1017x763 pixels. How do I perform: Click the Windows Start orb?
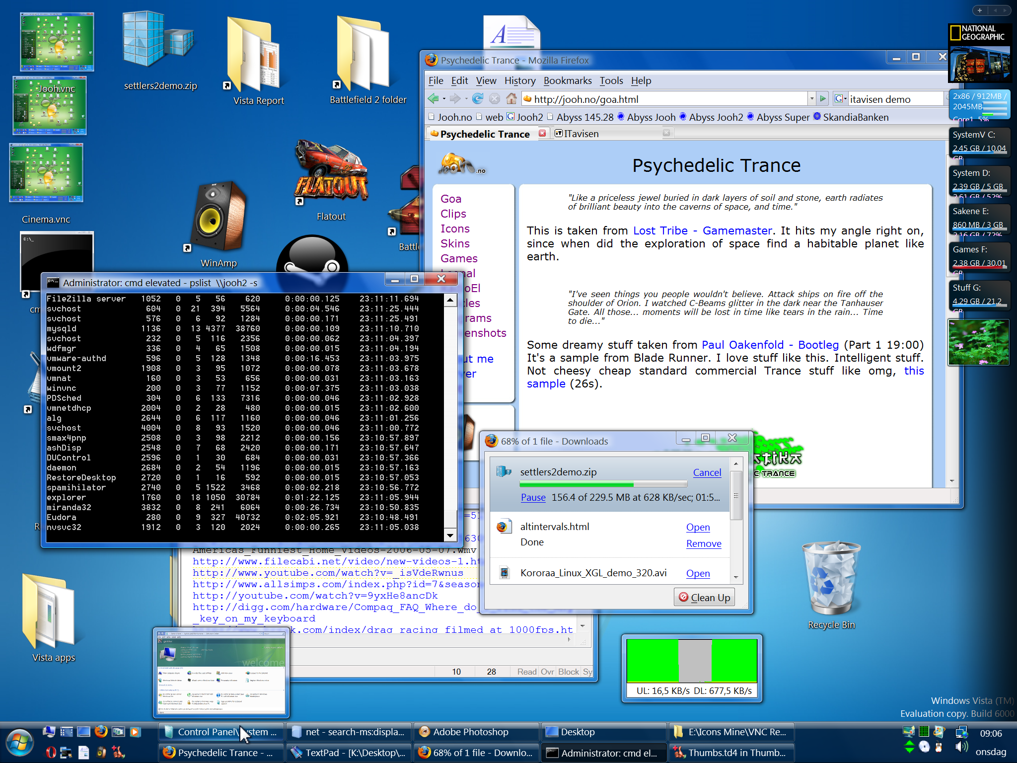20,742
